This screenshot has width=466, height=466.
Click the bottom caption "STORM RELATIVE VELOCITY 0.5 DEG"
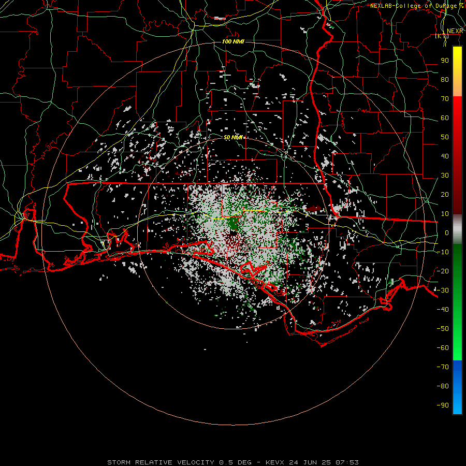pos(179,462)
